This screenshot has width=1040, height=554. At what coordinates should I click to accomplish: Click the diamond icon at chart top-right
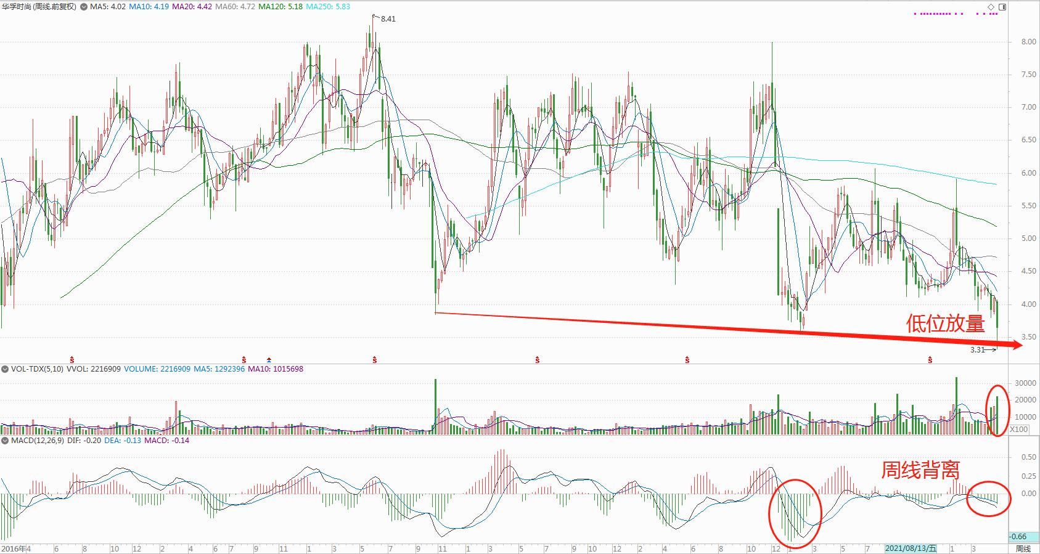click(991, 7)
